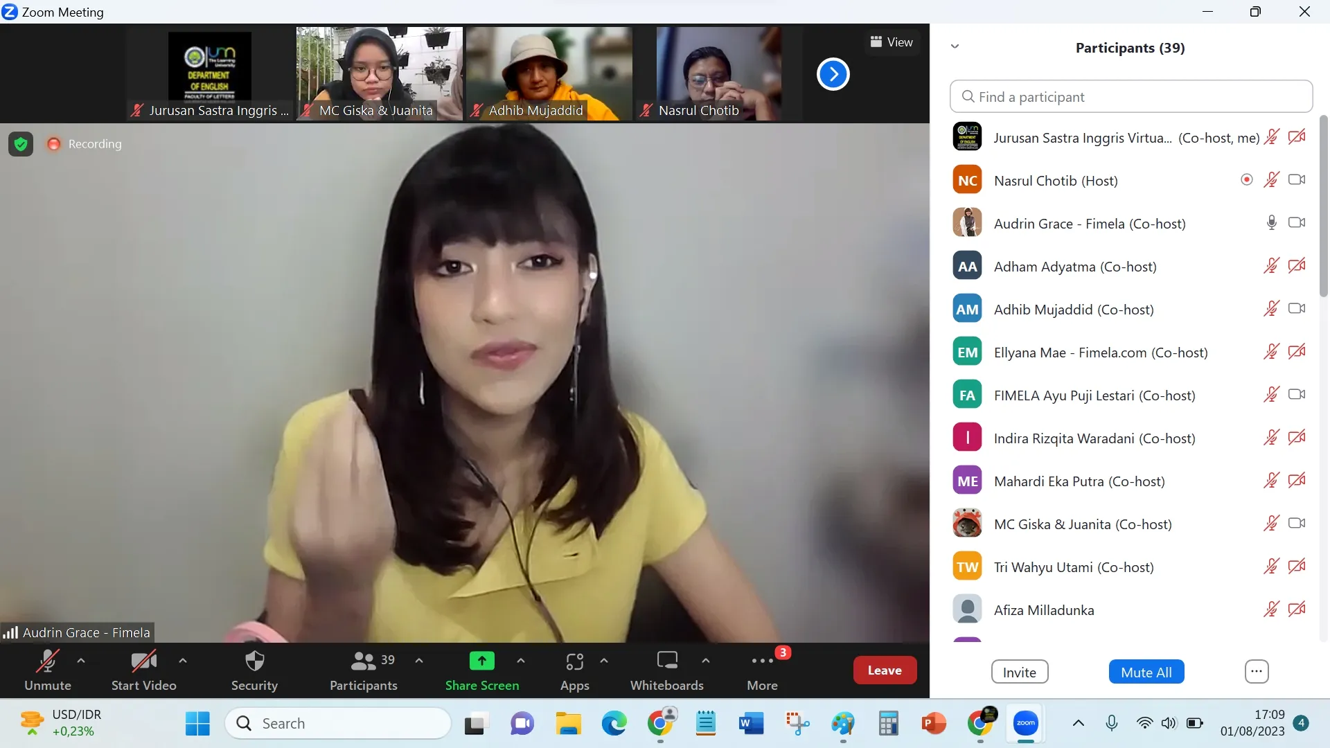The height and width of the screenshot is (748, 1330).
Task: Select FIMELA Ayu Puji Lestari participant row
Action: coord(1129,395)
